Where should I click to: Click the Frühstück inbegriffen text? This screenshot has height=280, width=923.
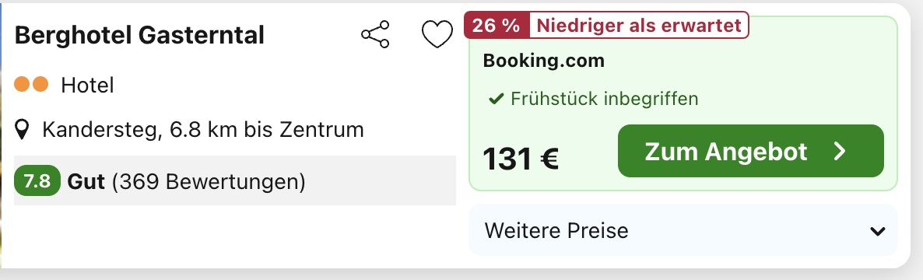click(605, 99)
